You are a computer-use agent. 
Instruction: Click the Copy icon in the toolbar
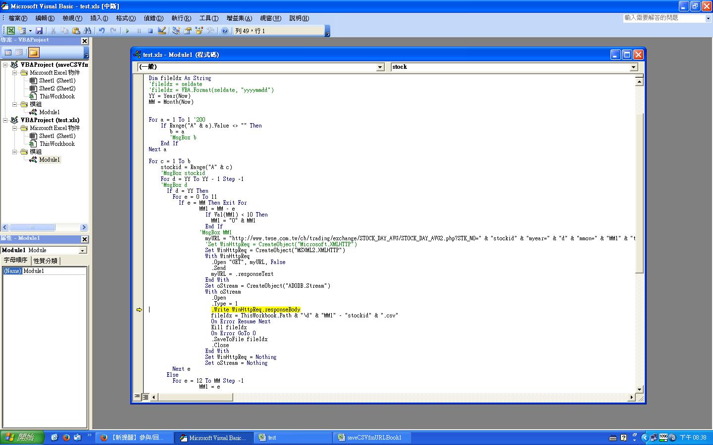tap(65, 31)
